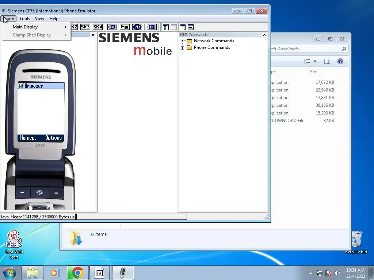Click the Downloads folder icon in details pane
The width and height of the screenshot is (374, 280).
[x=76, y=238]
